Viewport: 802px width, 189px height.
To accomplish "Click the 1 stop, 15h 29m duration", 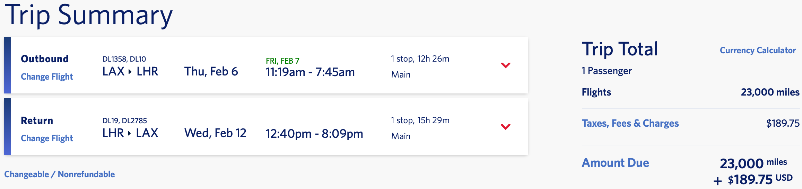I will pos(420,120).
